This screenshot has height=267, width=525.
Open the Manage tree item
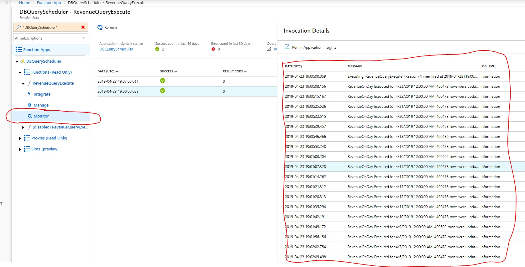point(41,105)
